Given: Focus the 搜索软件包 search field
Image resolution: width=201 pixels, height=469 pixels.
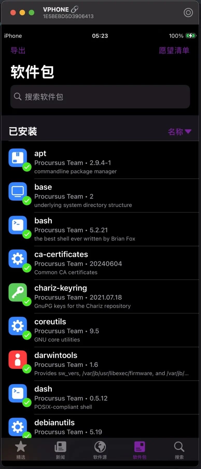Looking at the screenshot, I should 100,97.
